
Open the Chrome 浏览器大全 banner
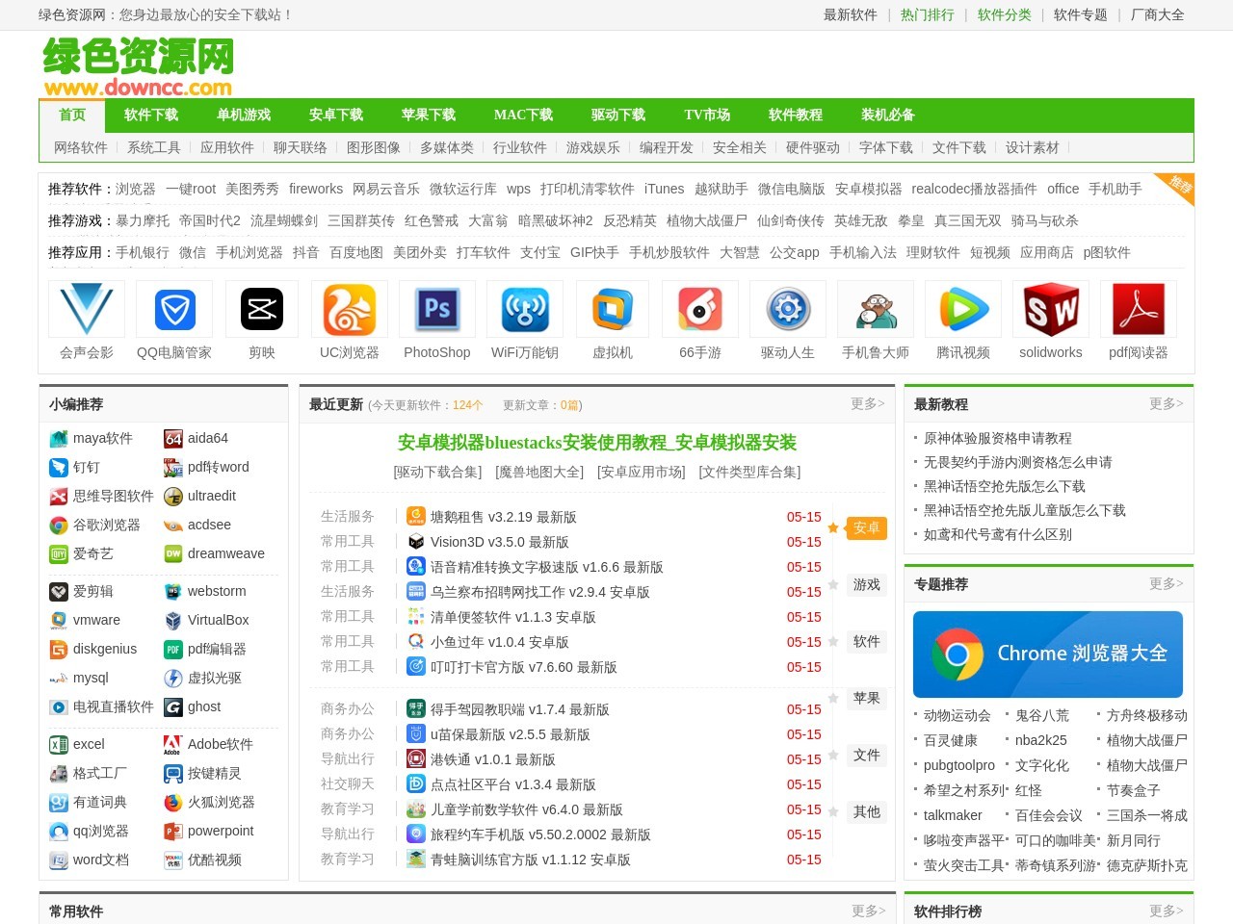(x=1048, y=654)
